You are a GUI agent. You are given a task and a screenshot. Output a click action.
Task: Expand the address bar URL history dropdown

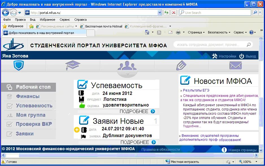tap(160, 12)
